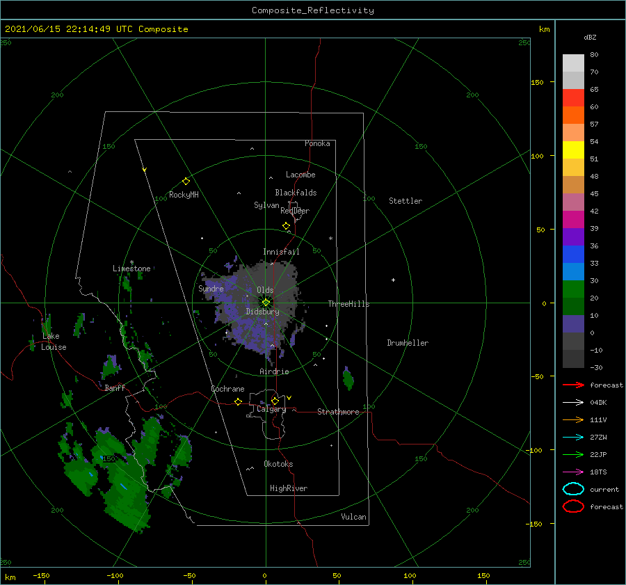
Task: Click the purple 36-39 dBZ swatch
Action: [573, 237]
